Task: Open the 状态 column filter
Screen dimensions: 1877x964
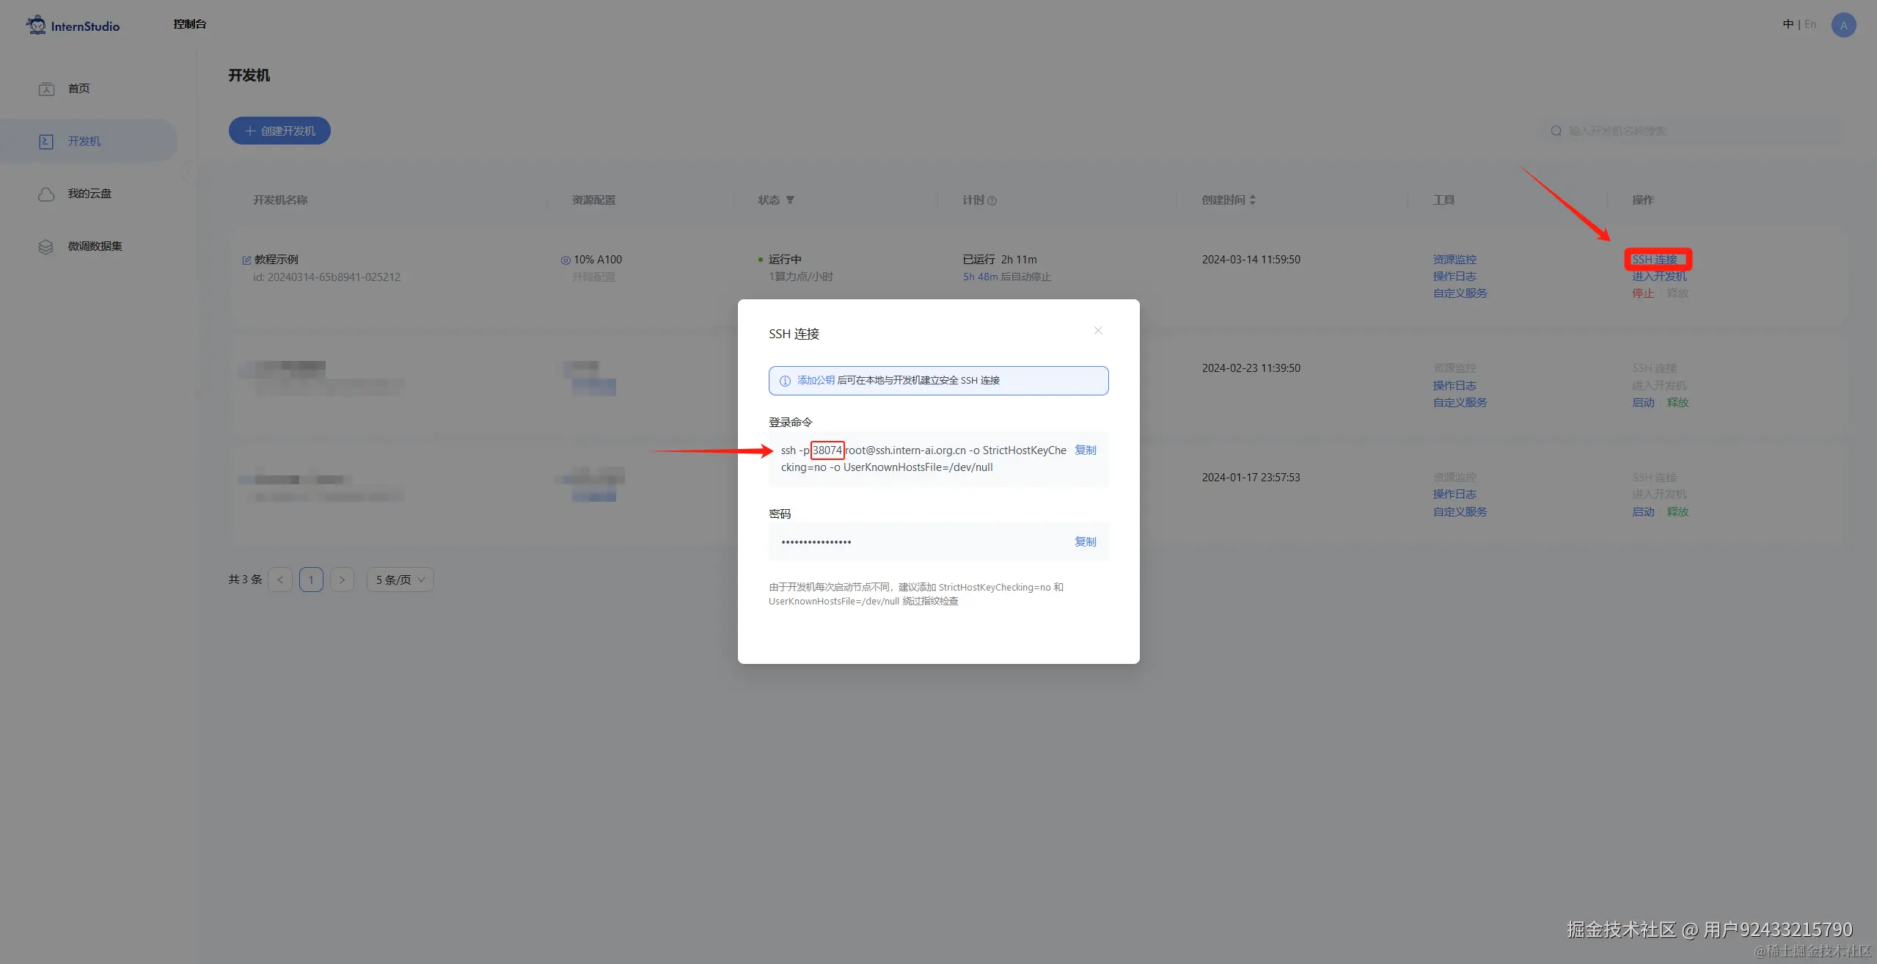Action: click(x=790, y=200)
